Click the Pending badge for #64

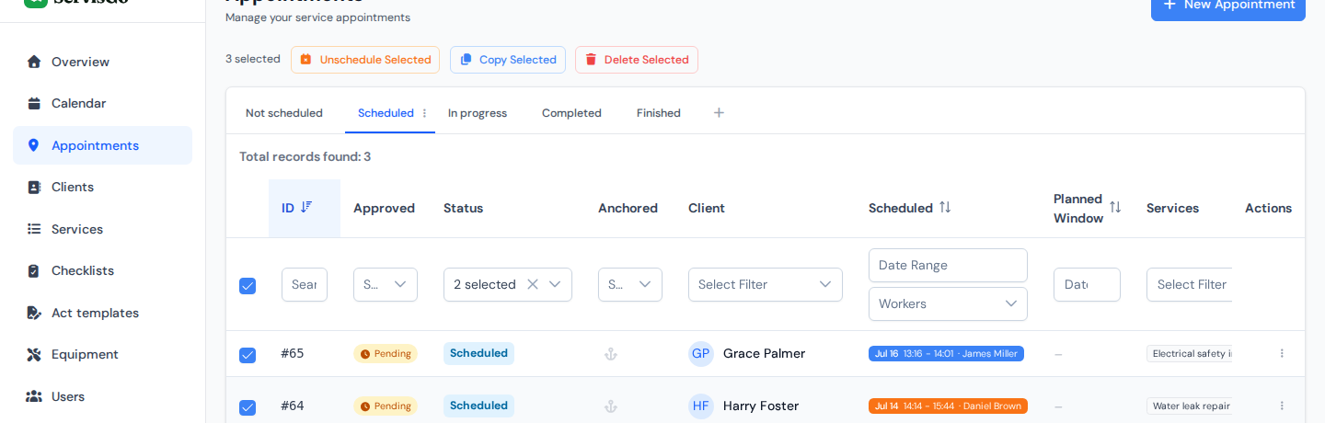(386, 406)
